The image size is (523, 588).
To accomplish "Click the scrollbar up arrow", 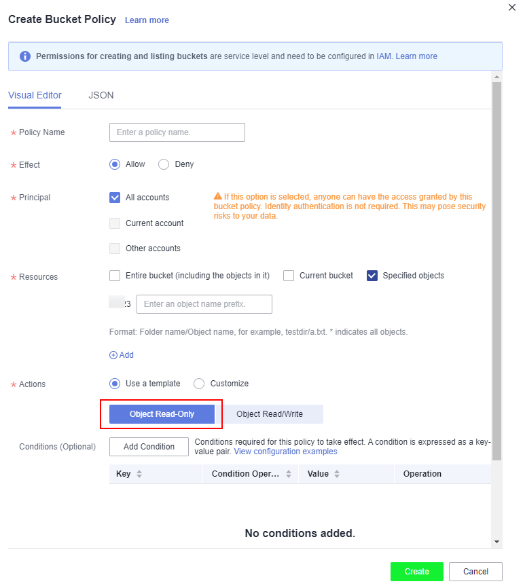I will click(497, 77).
